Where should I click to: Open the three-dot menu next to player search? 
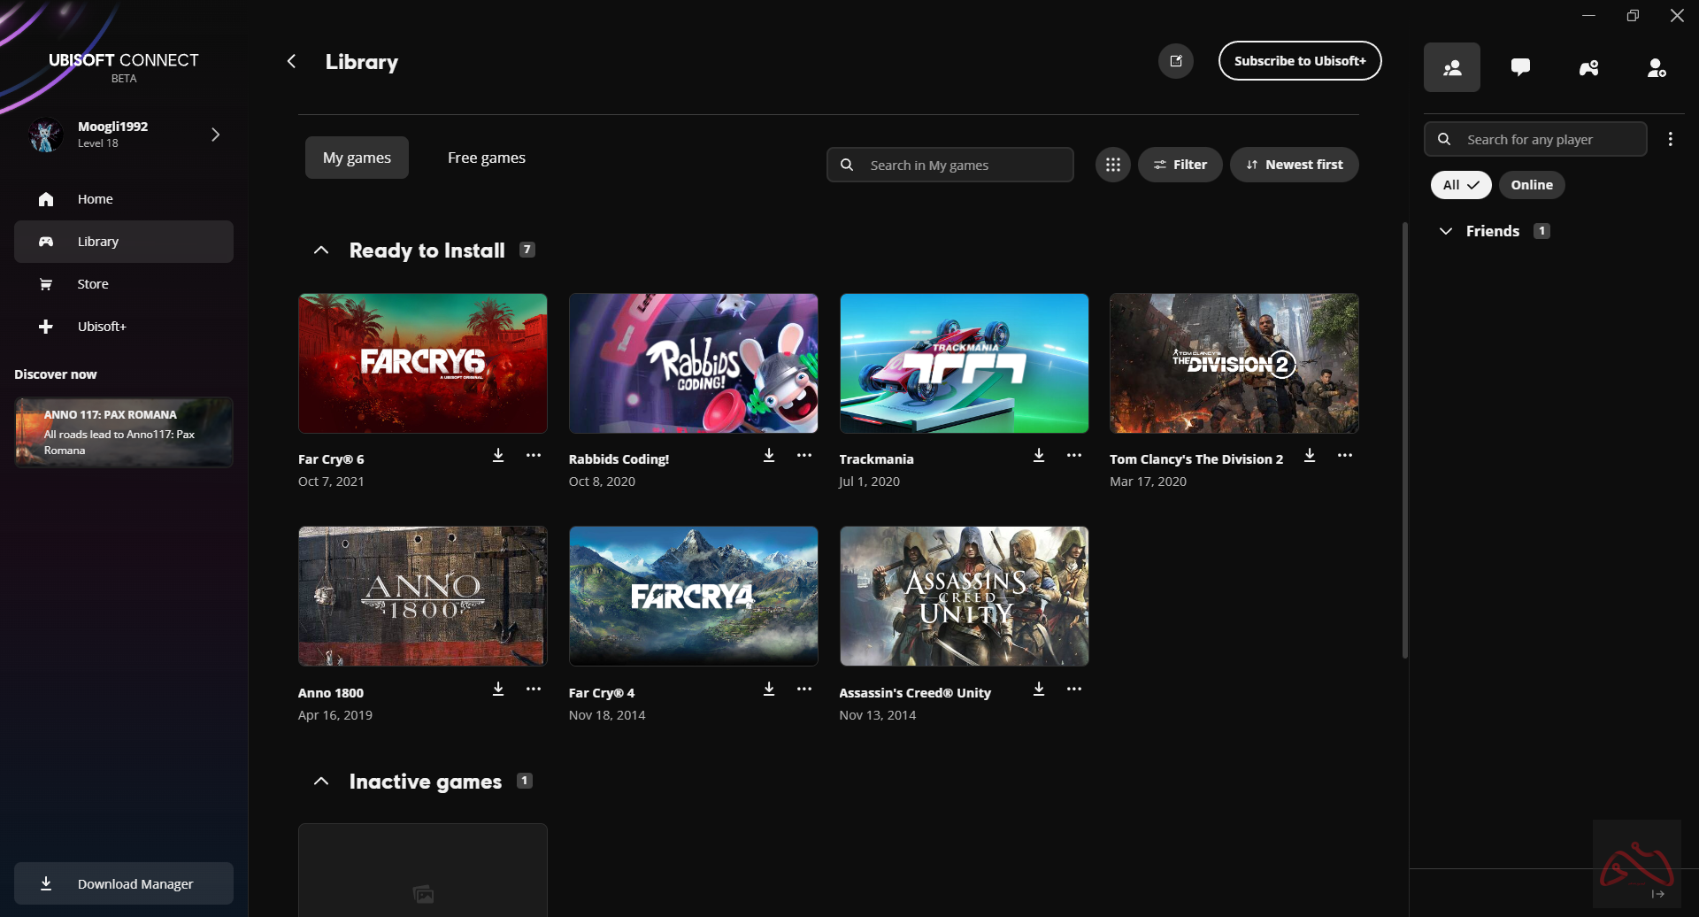click(x=1670, y=139)
